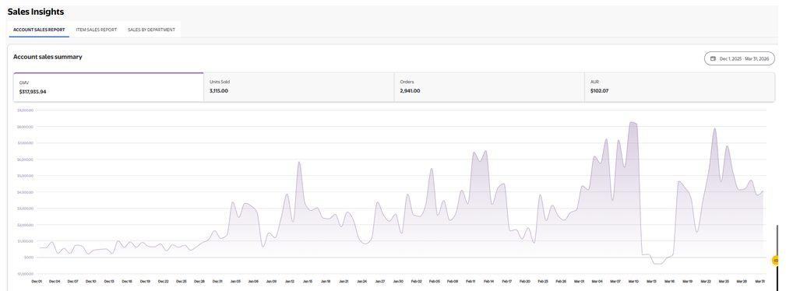
Task: Click the Mar 10 x-axis label
Action: click(633, 282)
